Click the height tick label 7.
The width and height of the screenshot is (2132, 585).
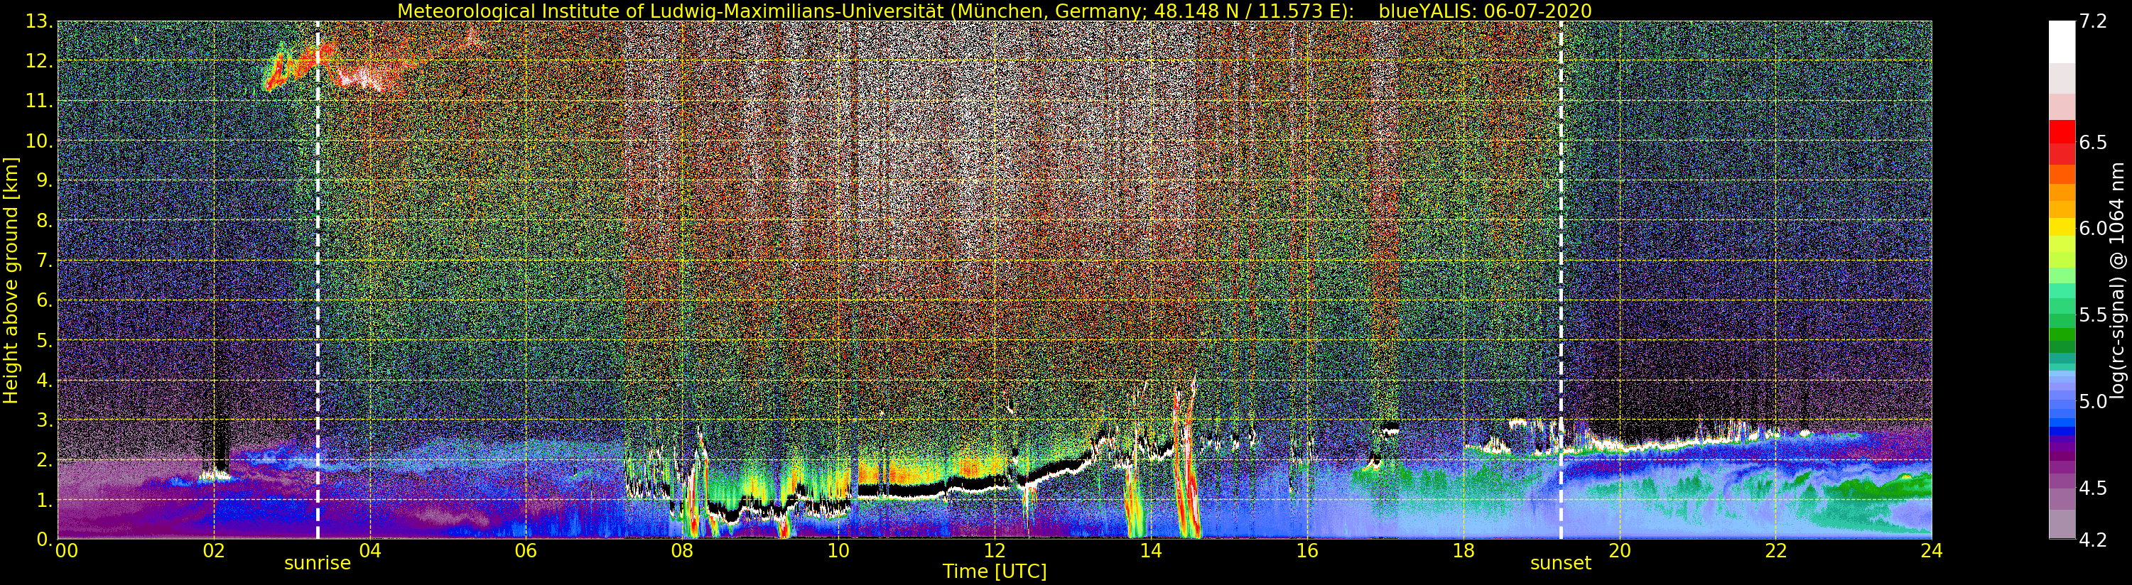pos(45,261)
